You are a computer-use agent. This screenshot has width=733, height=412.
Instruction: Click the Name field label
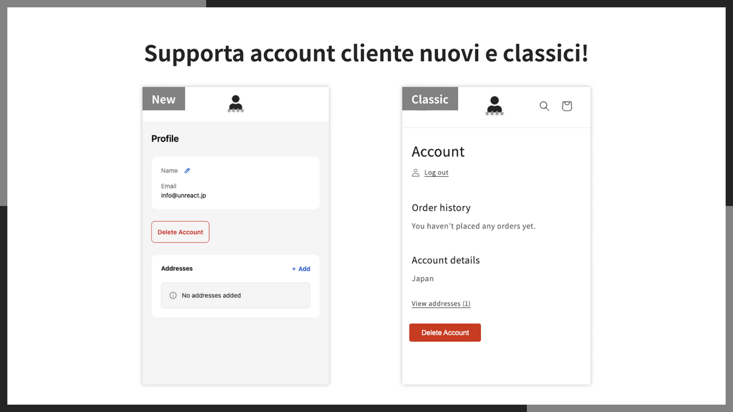(x=170, y=171)
